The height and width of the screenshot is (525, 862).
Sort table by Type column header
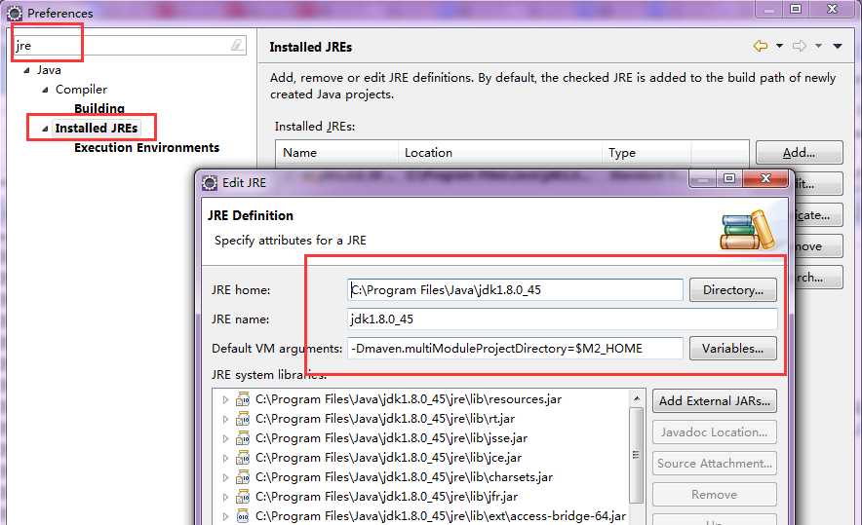pyautogui.click(x=646, y=153)
